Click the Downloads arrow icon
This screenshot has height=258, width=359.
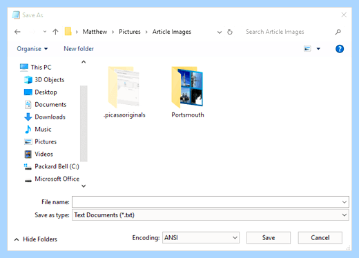tap(28, 117)
